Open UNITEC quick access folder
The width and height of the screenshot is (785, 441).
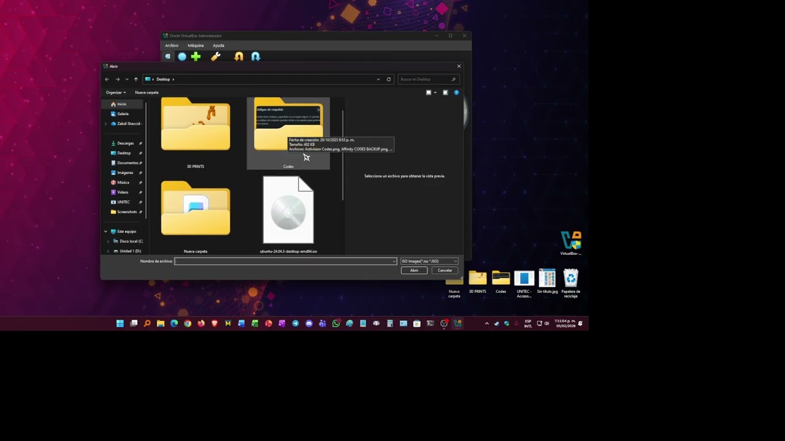(x=123, y=202)
